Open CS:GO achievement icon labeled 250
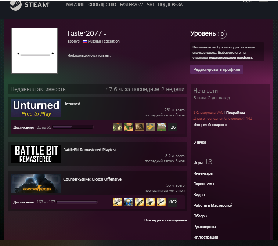The width and height of the screenshot is (278, 246). 118,202
